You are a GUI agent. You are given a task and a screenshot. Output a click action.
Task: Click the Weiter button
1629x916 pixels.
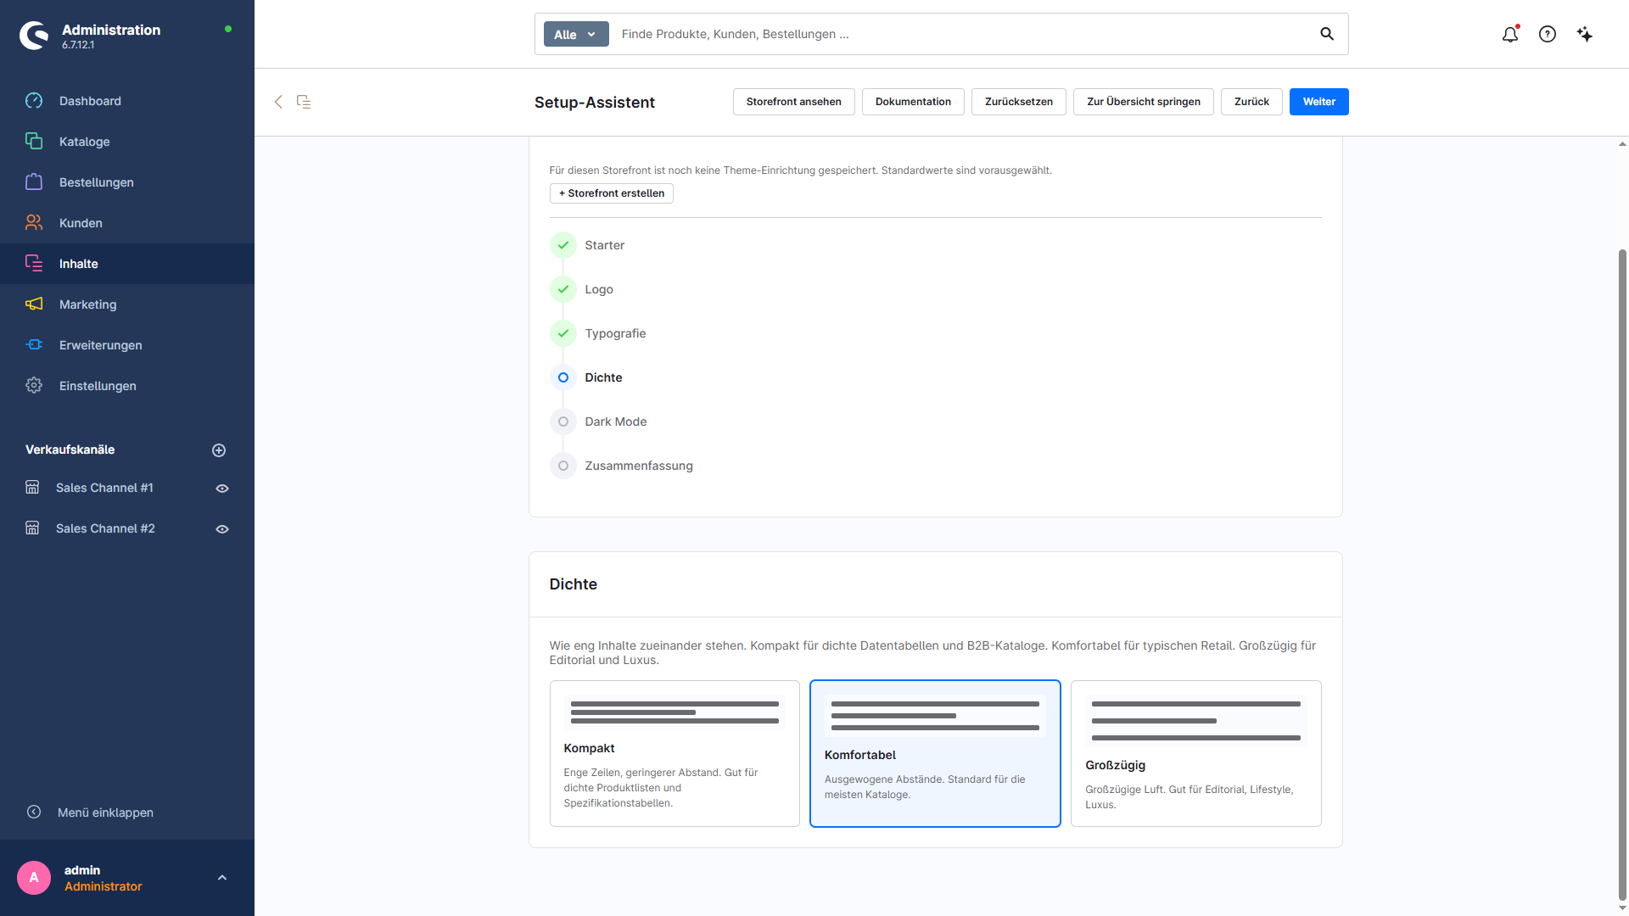pos(1319,102)
